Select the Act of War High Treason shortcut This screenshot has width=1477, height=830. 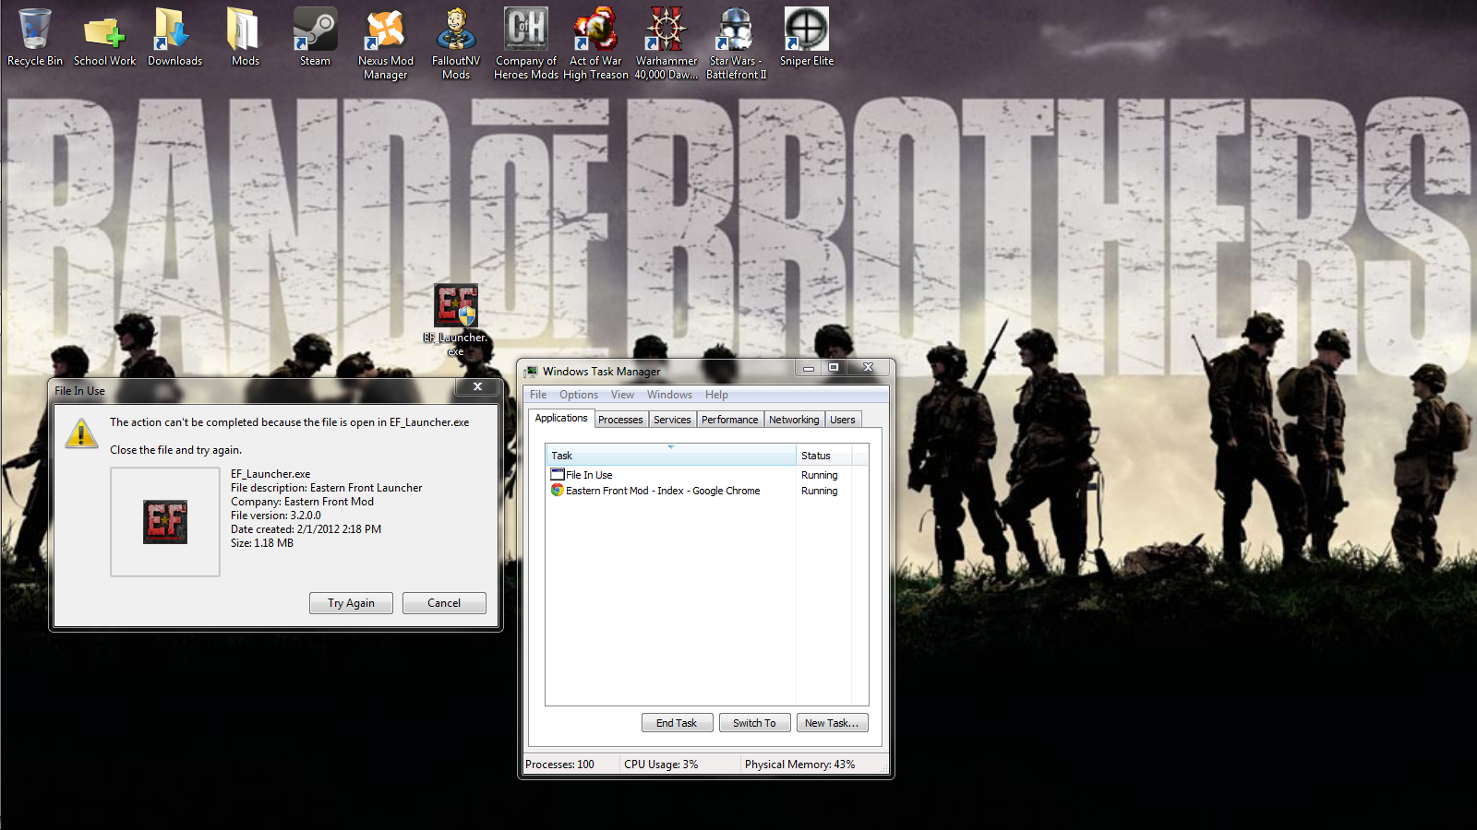click(x=595, y=43)
